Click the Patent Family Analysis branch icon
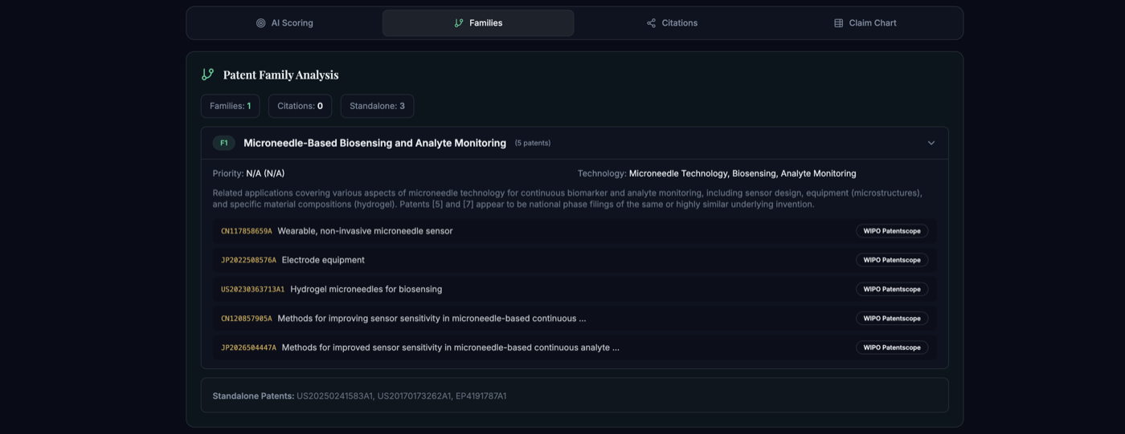1125x434 pixels. [x=207, y=75]
